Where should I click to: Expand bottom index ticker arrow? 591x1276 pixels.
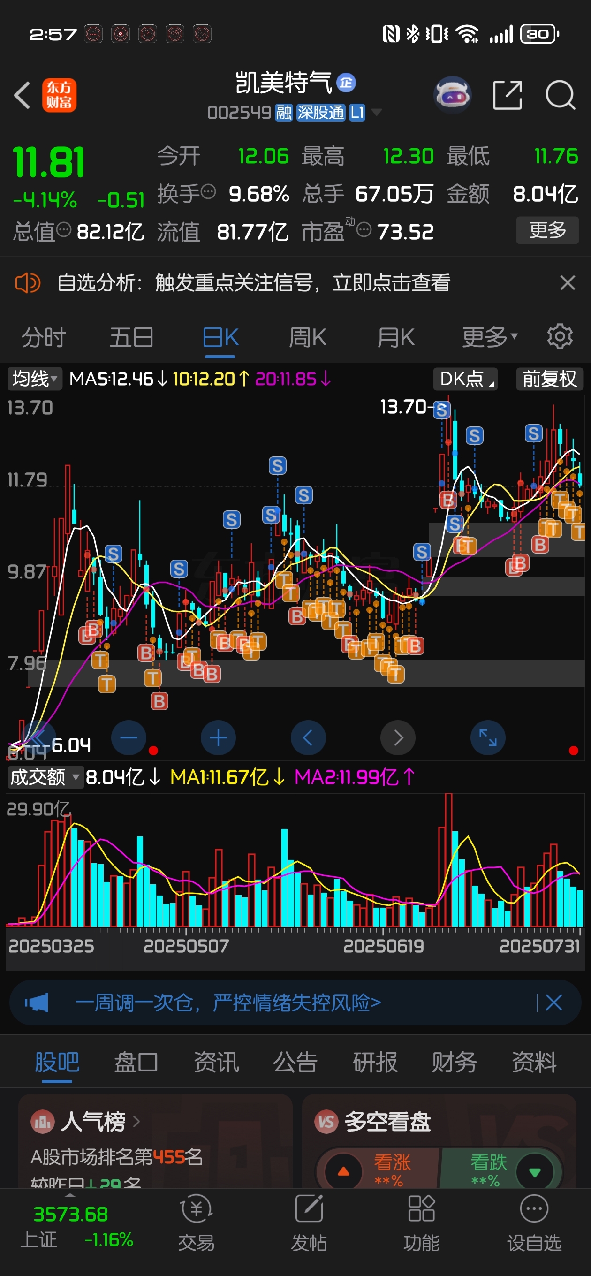[70, 1195]
